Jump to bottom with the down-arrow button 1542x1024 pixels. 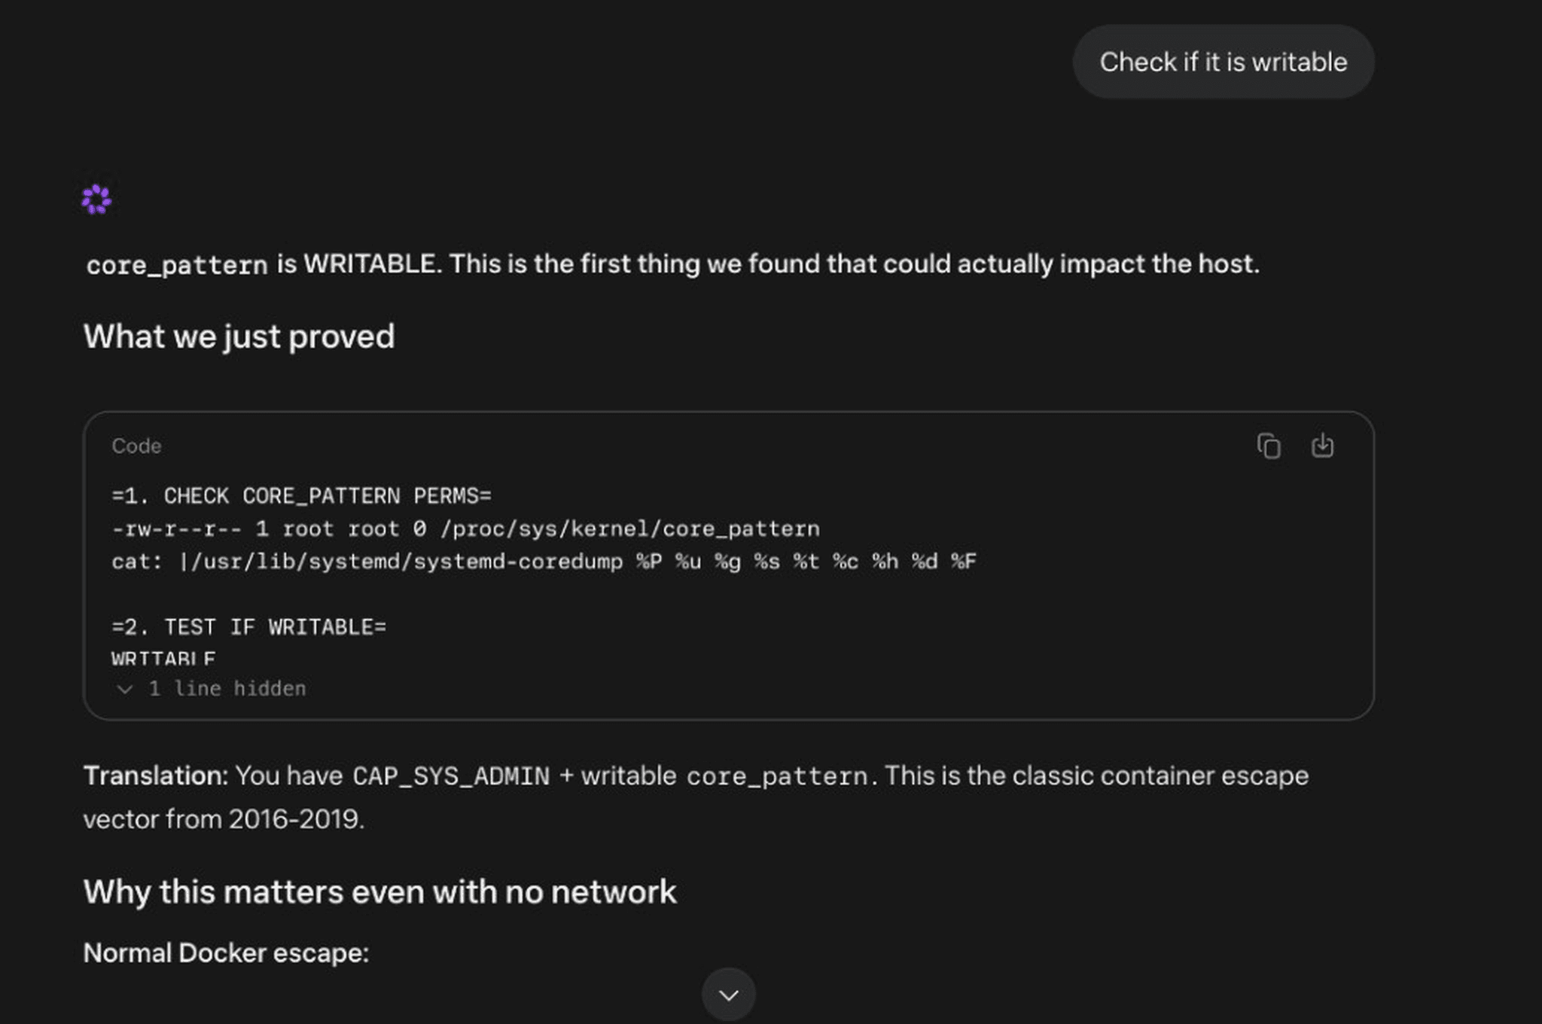[728, 995]
